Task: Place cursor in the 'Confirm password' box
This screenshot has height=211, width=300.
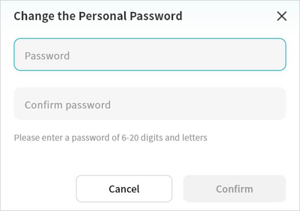Action: [150, 104]
